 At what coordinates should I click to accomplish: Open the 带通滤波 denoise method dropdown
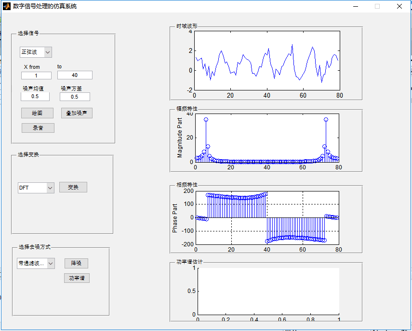tap(36, 263)
